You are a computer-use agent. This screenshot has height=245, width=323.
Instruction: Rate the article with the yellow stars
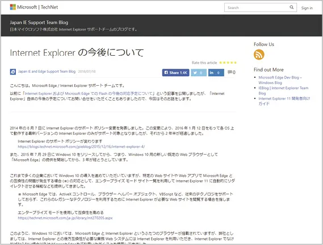(228, 63)
